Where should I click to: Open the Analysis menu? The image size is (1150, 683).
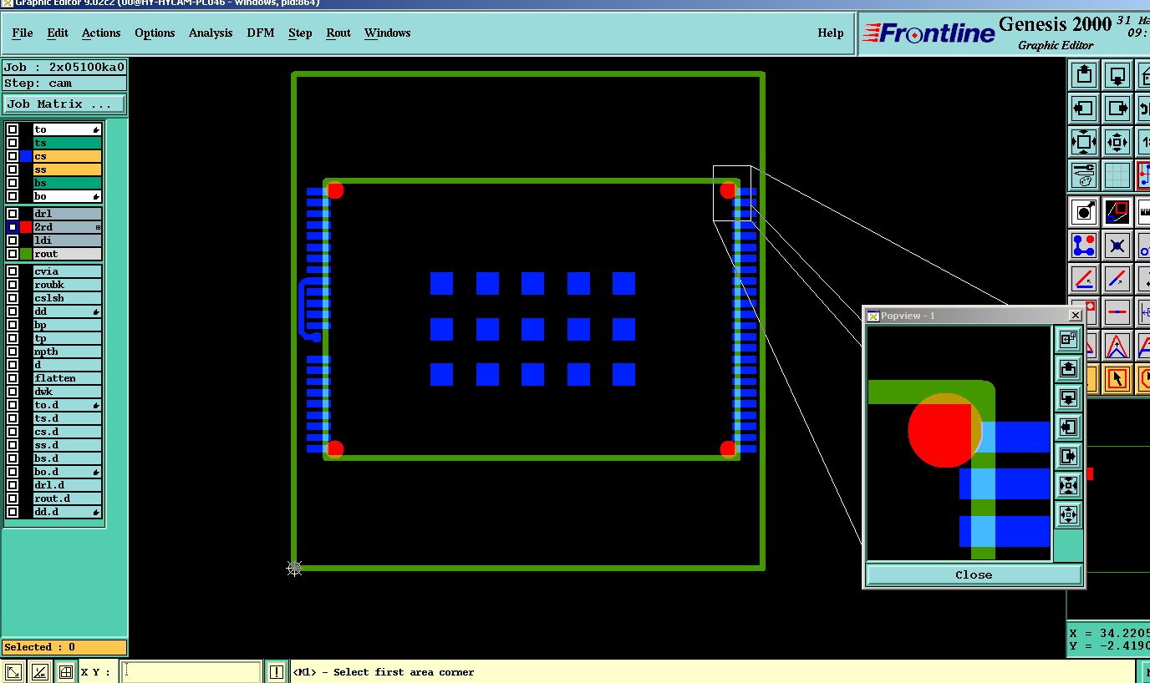[211, 33]
